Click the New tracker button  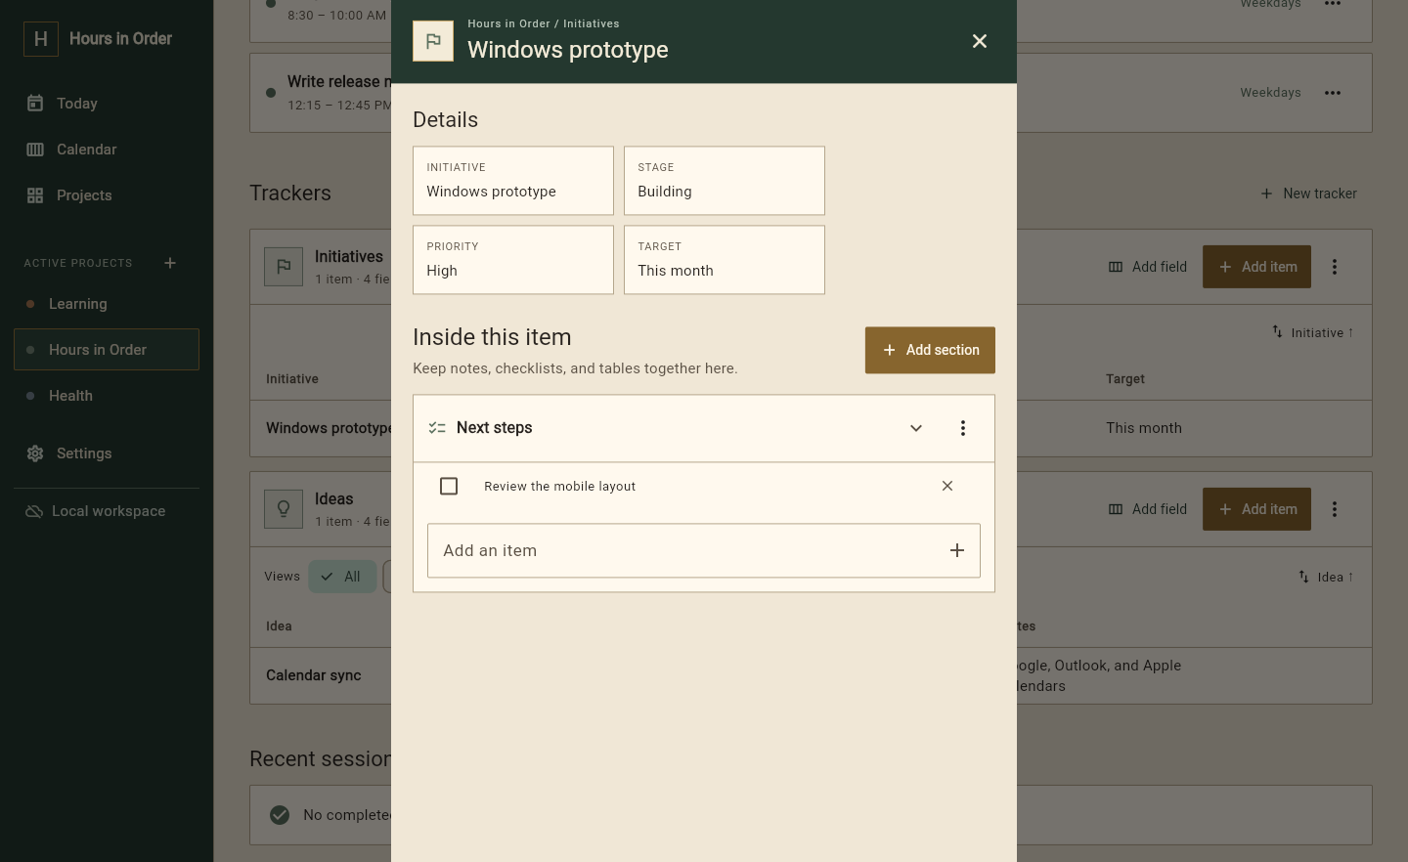click(x=1308, y=194)
